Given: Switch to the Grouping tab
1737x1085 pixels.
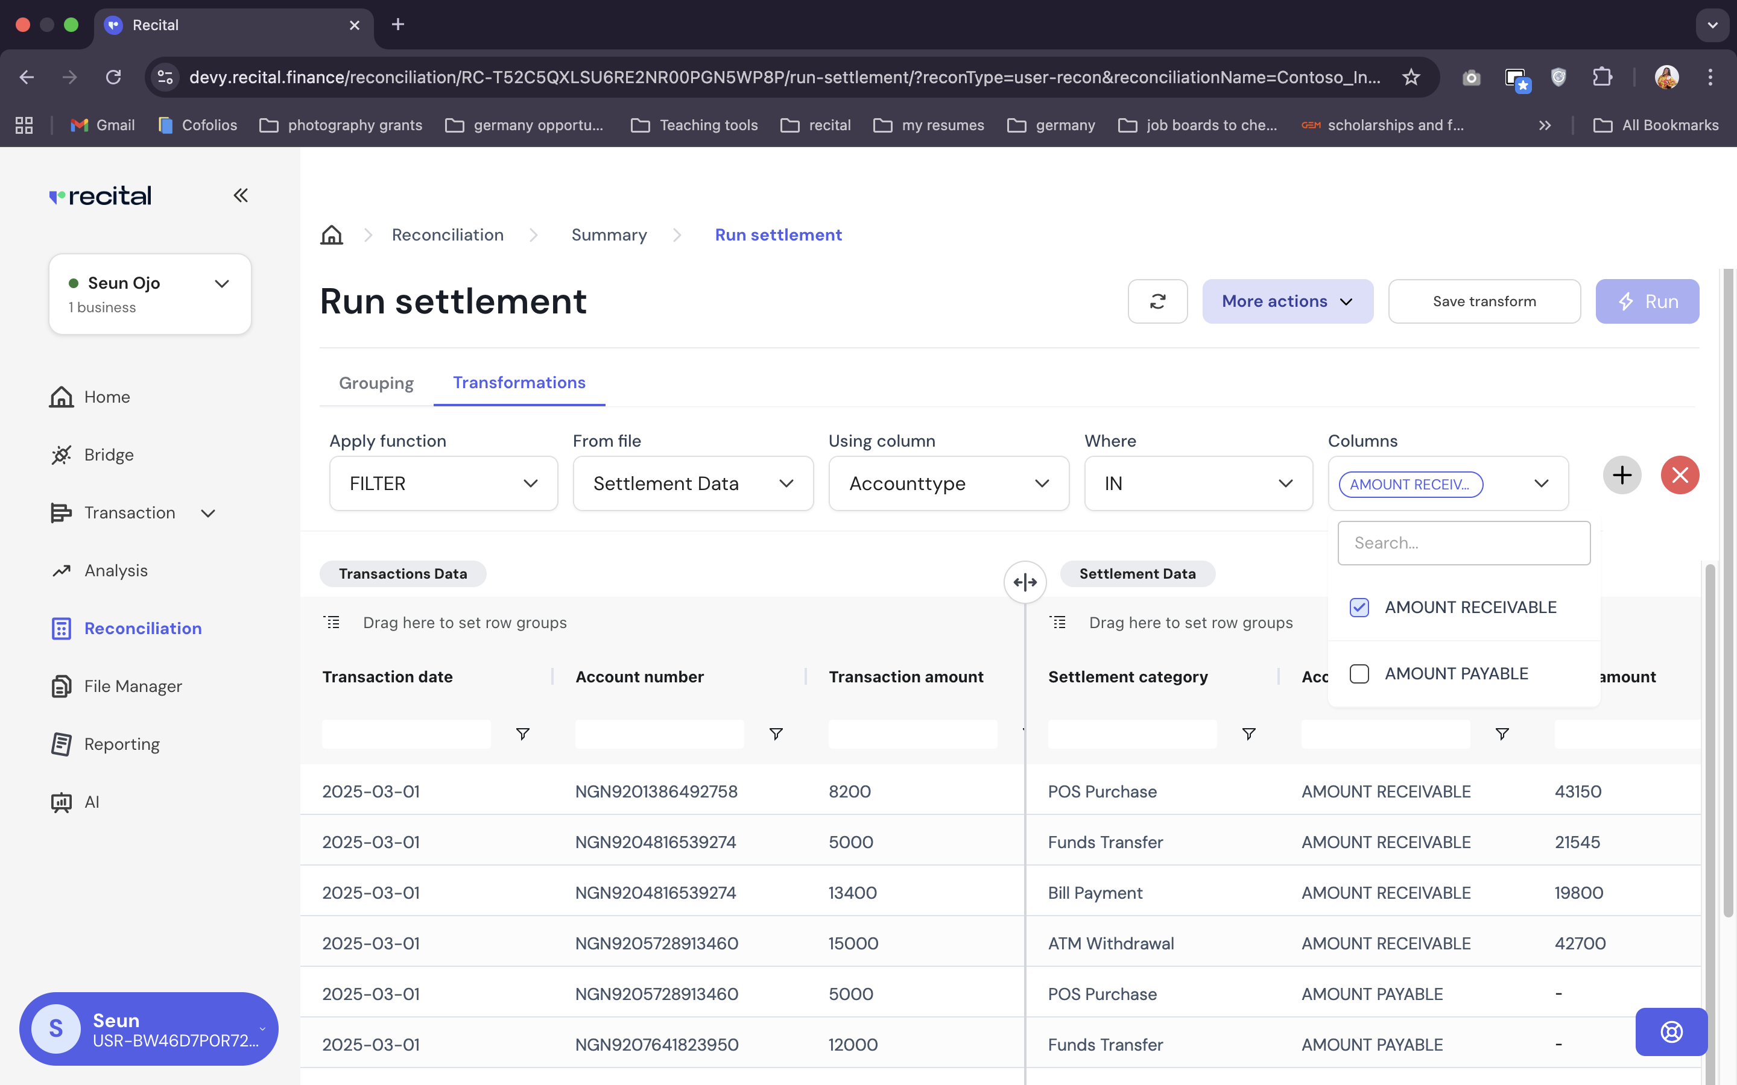Looking at the screenshot, I should click(376, 383).
